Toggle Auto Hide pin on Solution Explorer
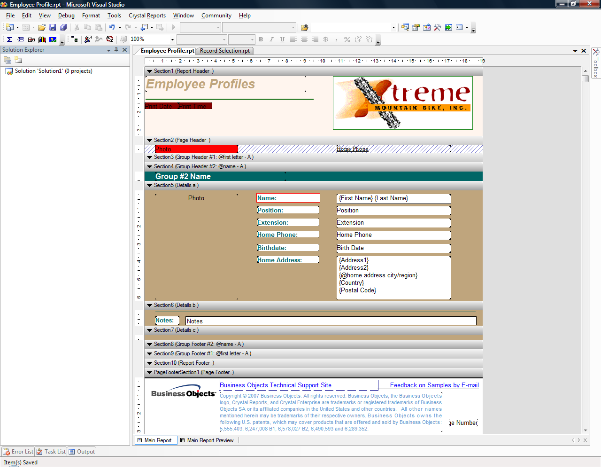The width and height of the screenshot is (601, 470). [116, 50]
